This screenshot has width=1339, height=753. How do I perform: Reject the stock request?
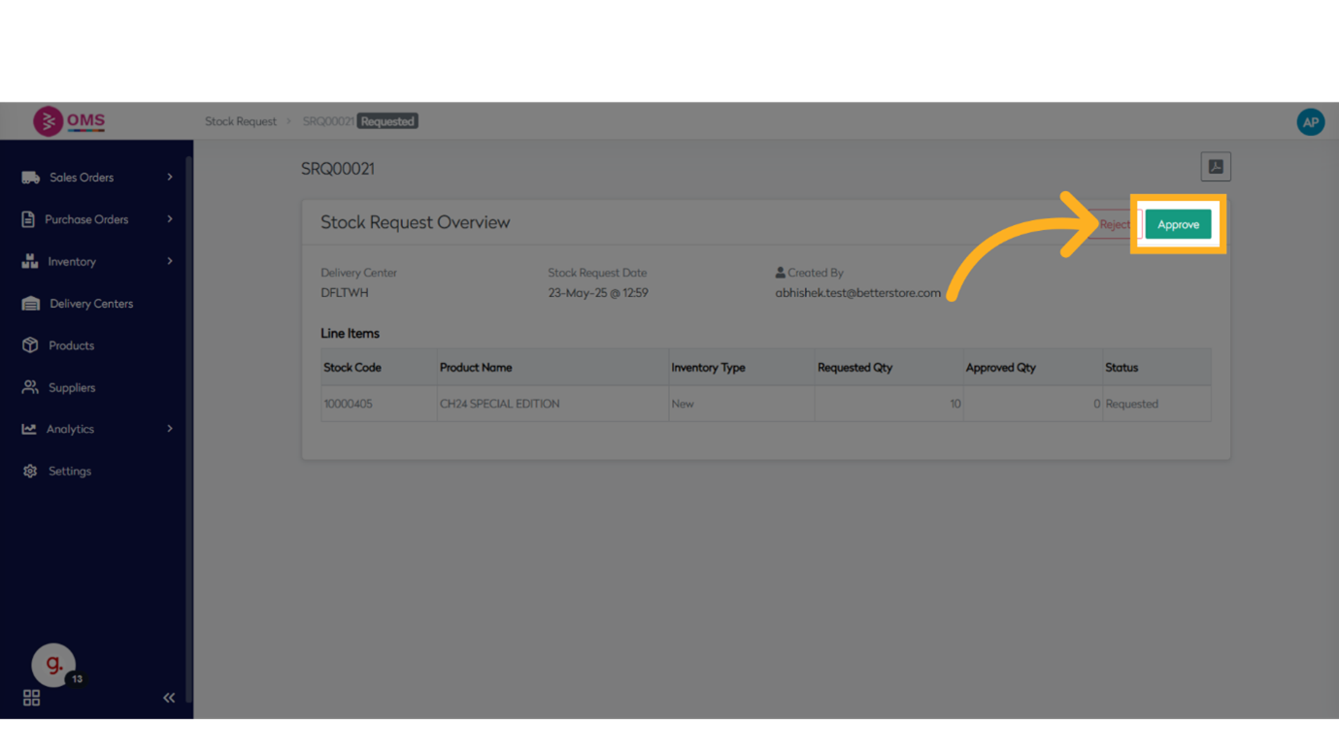1113,224
